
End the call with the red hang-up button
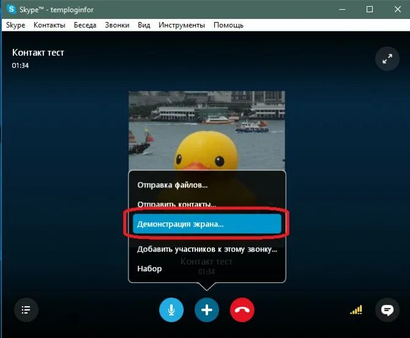[x=242, y=310]
